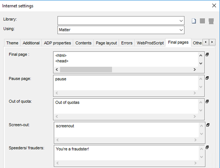Image resolution: width=220 pixels, height=168 pixels.
Task: Click the first grey icon right of Library
Action: (202, 21)
